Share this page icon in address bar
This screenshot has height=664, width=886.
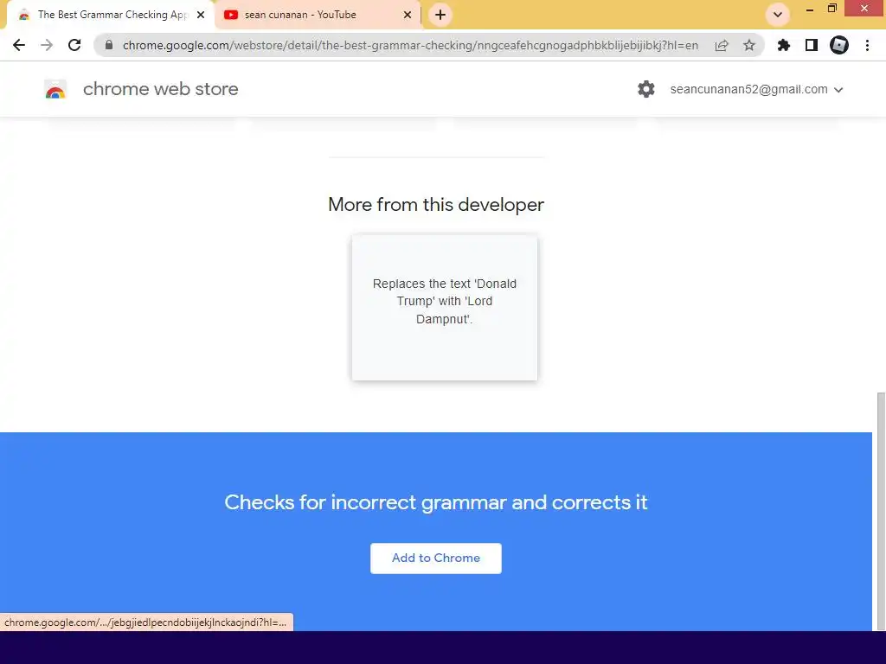click(x=722, y=45)
